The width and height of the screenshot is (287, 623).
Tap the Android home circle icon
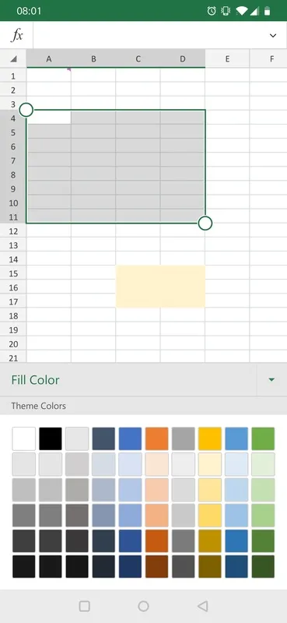pos(143,606)
